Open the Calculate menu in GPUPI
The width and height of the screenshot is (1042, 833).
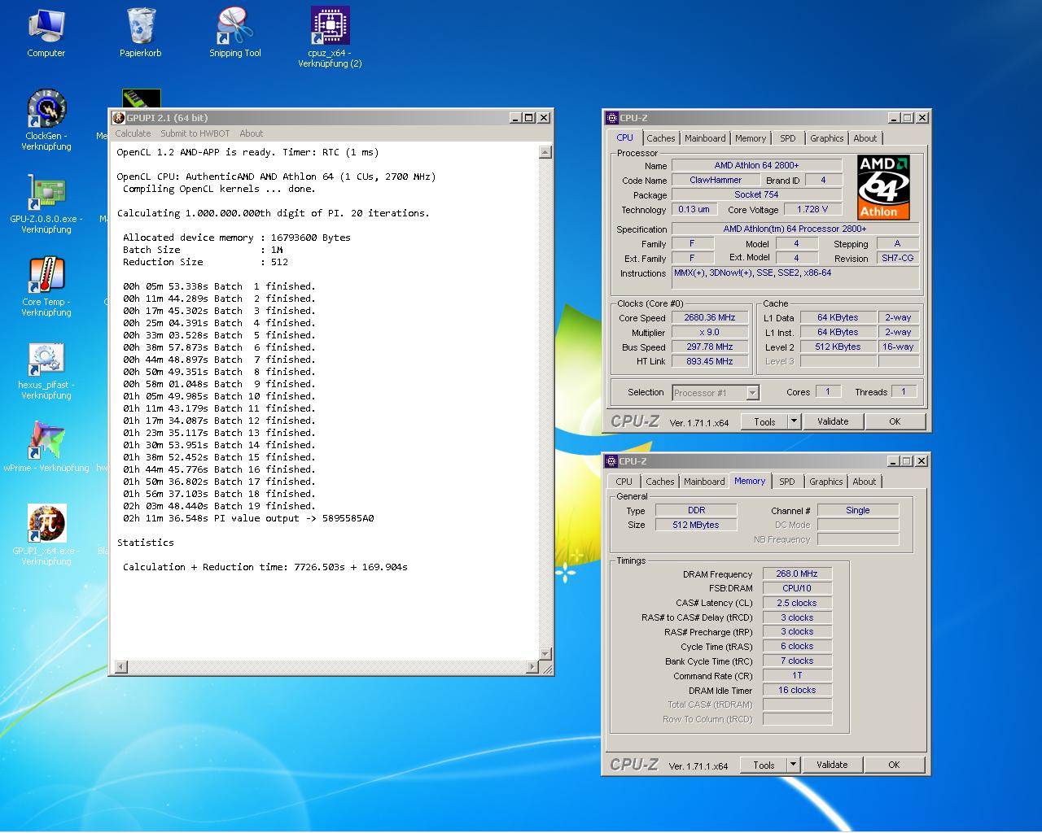click(133, 133)
